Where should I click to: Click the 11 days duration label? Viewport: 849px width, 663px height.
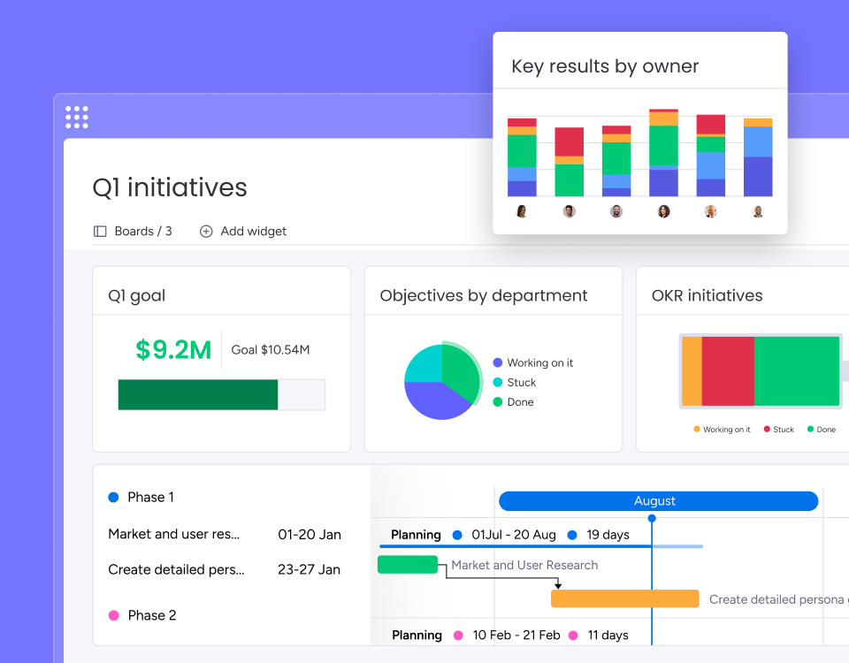[608, 635]
